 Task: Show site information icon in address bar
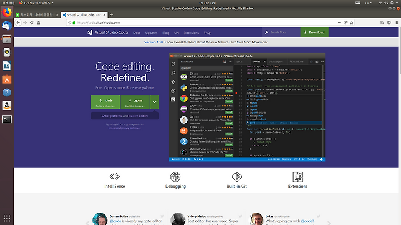click(70, 22)
